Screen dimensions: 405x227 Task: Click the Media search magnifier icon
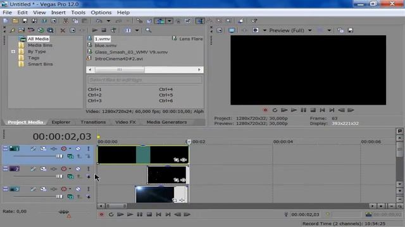pos(148,30)
